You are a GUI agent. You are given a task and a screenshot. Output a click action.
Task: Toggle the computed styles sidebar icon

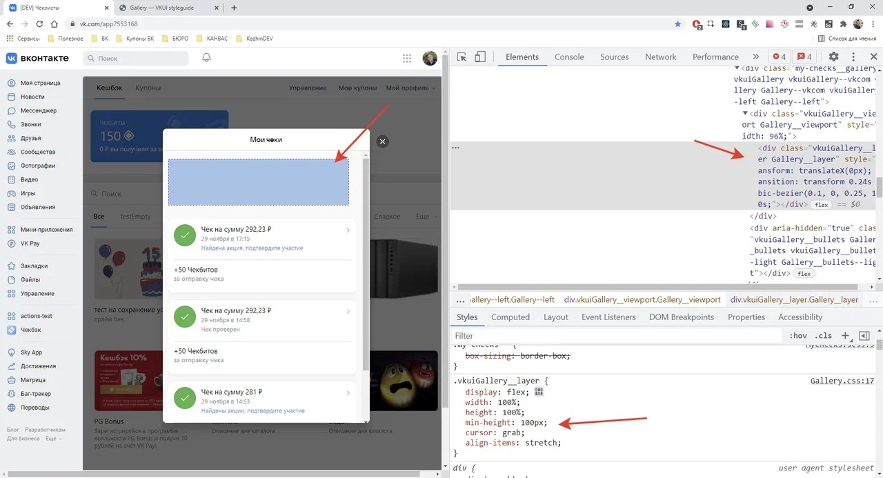pos(864,336)
